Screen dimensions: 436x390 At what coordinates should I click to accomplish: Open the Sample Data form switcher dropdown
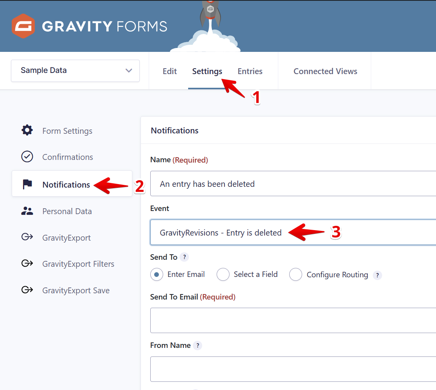coord(75,71)
